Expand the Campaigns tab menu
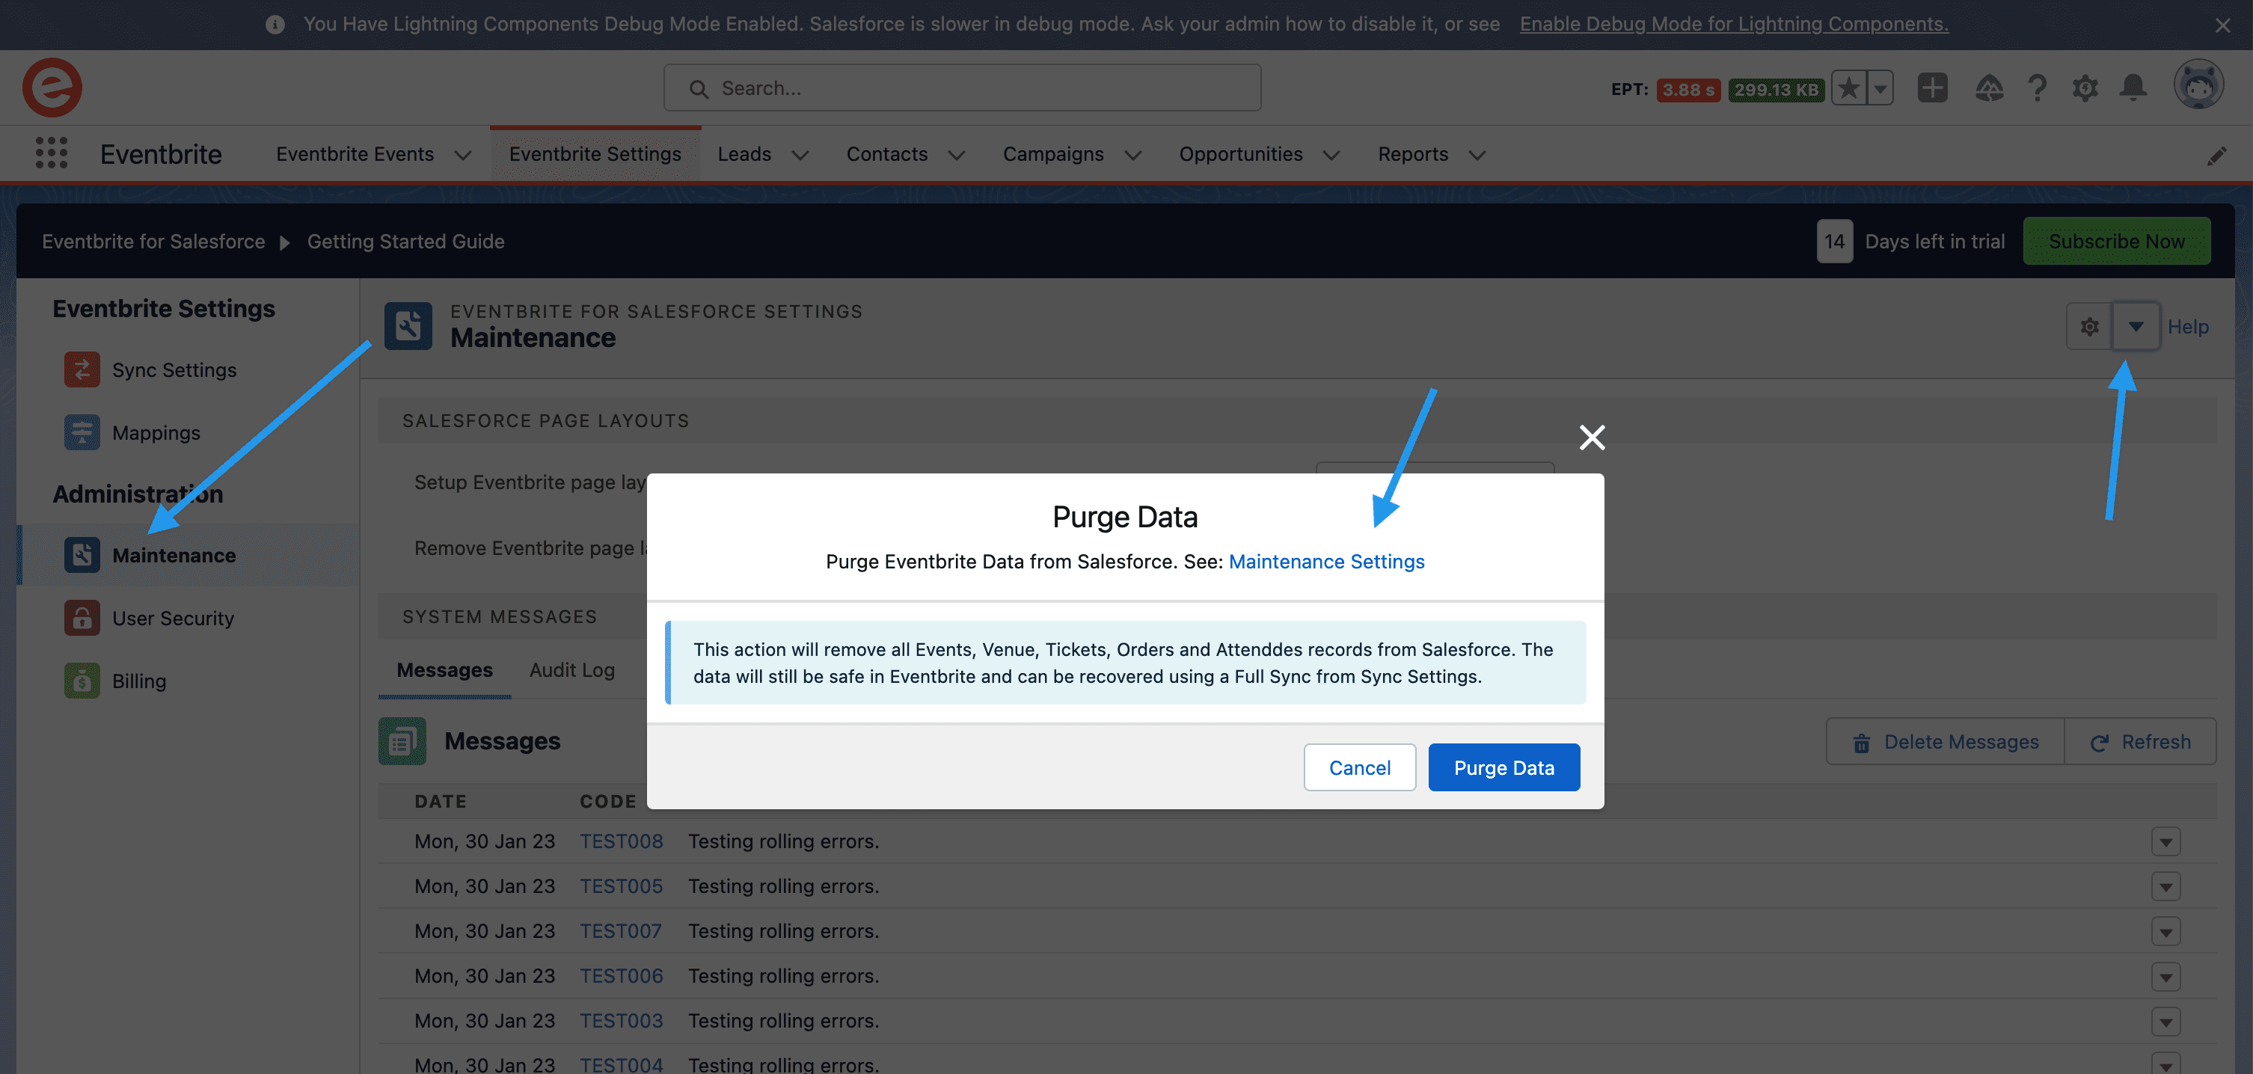The image size is (2253, 1074). [1132, 155]
